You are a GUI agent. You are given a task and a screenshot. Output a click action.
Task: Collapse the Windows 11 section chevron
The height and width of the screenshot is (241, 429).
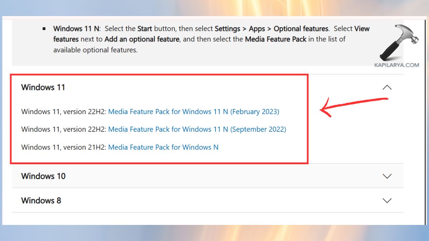(387, 87)
